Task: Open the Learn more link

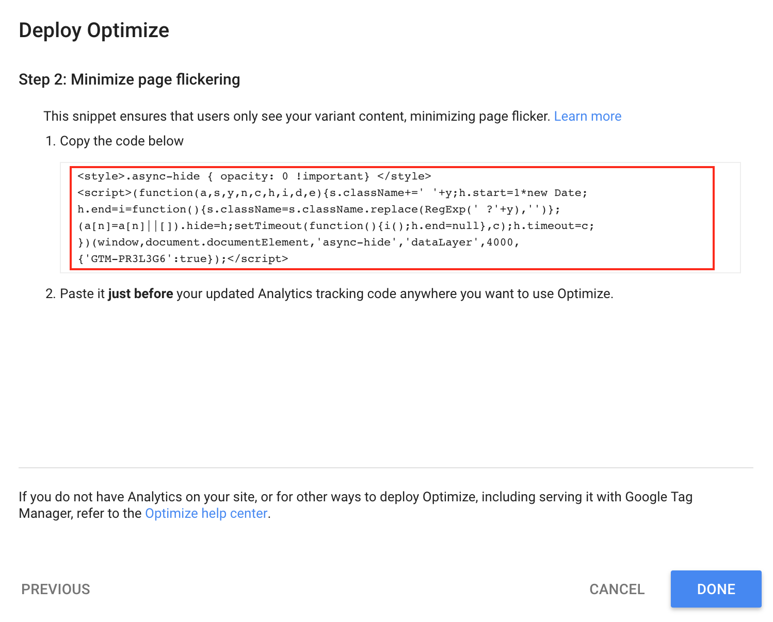Action: pos(587,116)
